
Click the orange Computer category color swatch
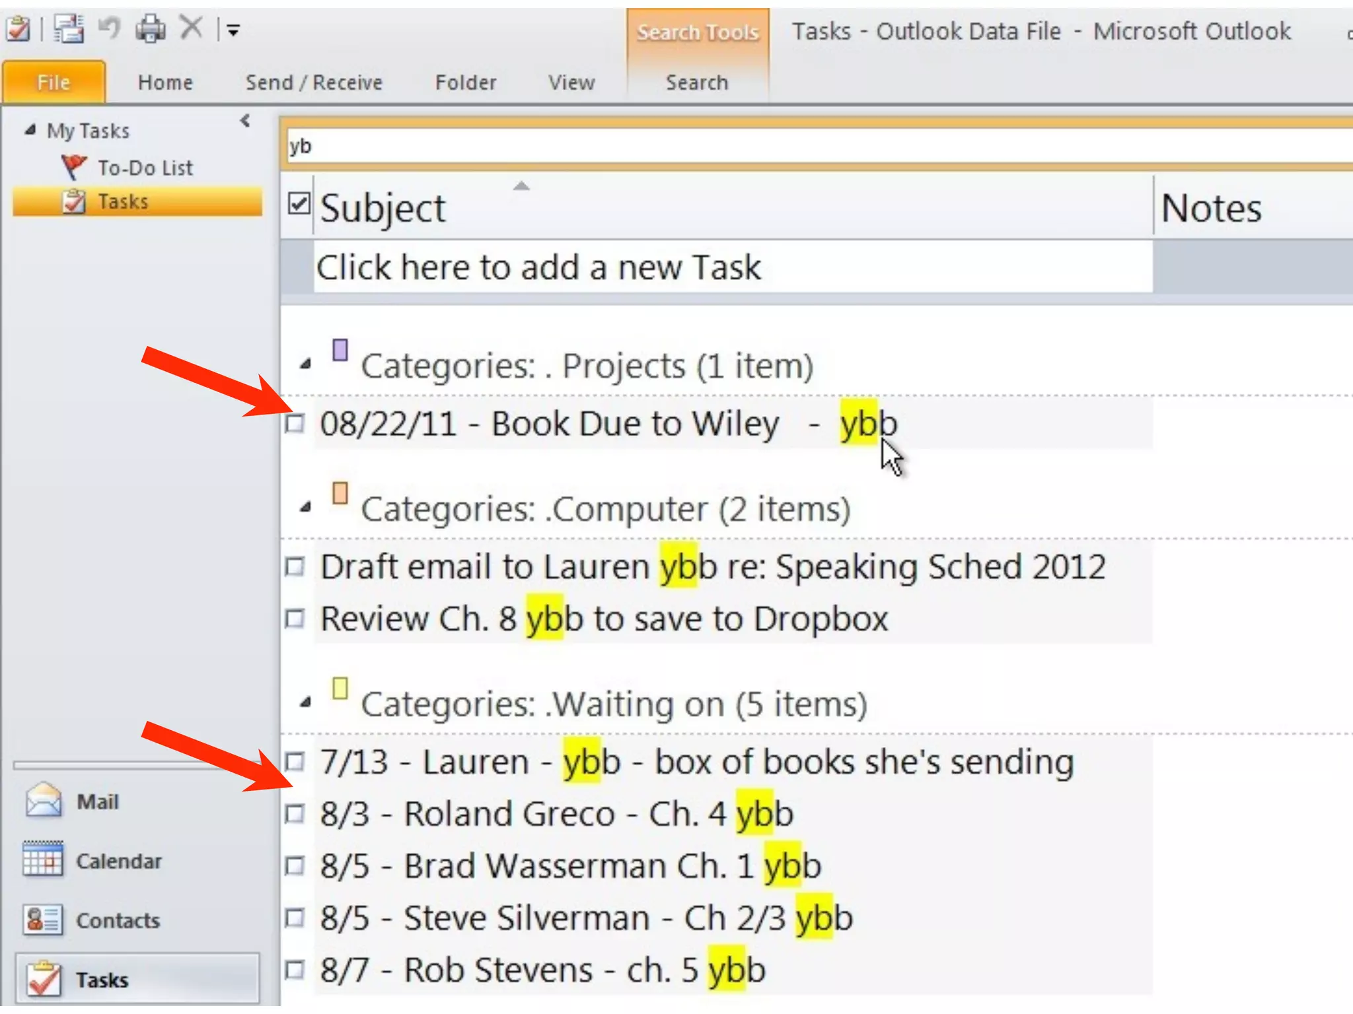340,493
